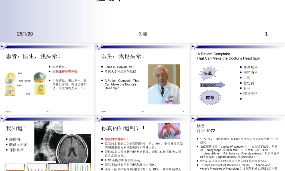The height and width of the screenshot is (171, 285).
Task: Click Louis R. Caplan's photo
Action: click(x=164, y=85)
